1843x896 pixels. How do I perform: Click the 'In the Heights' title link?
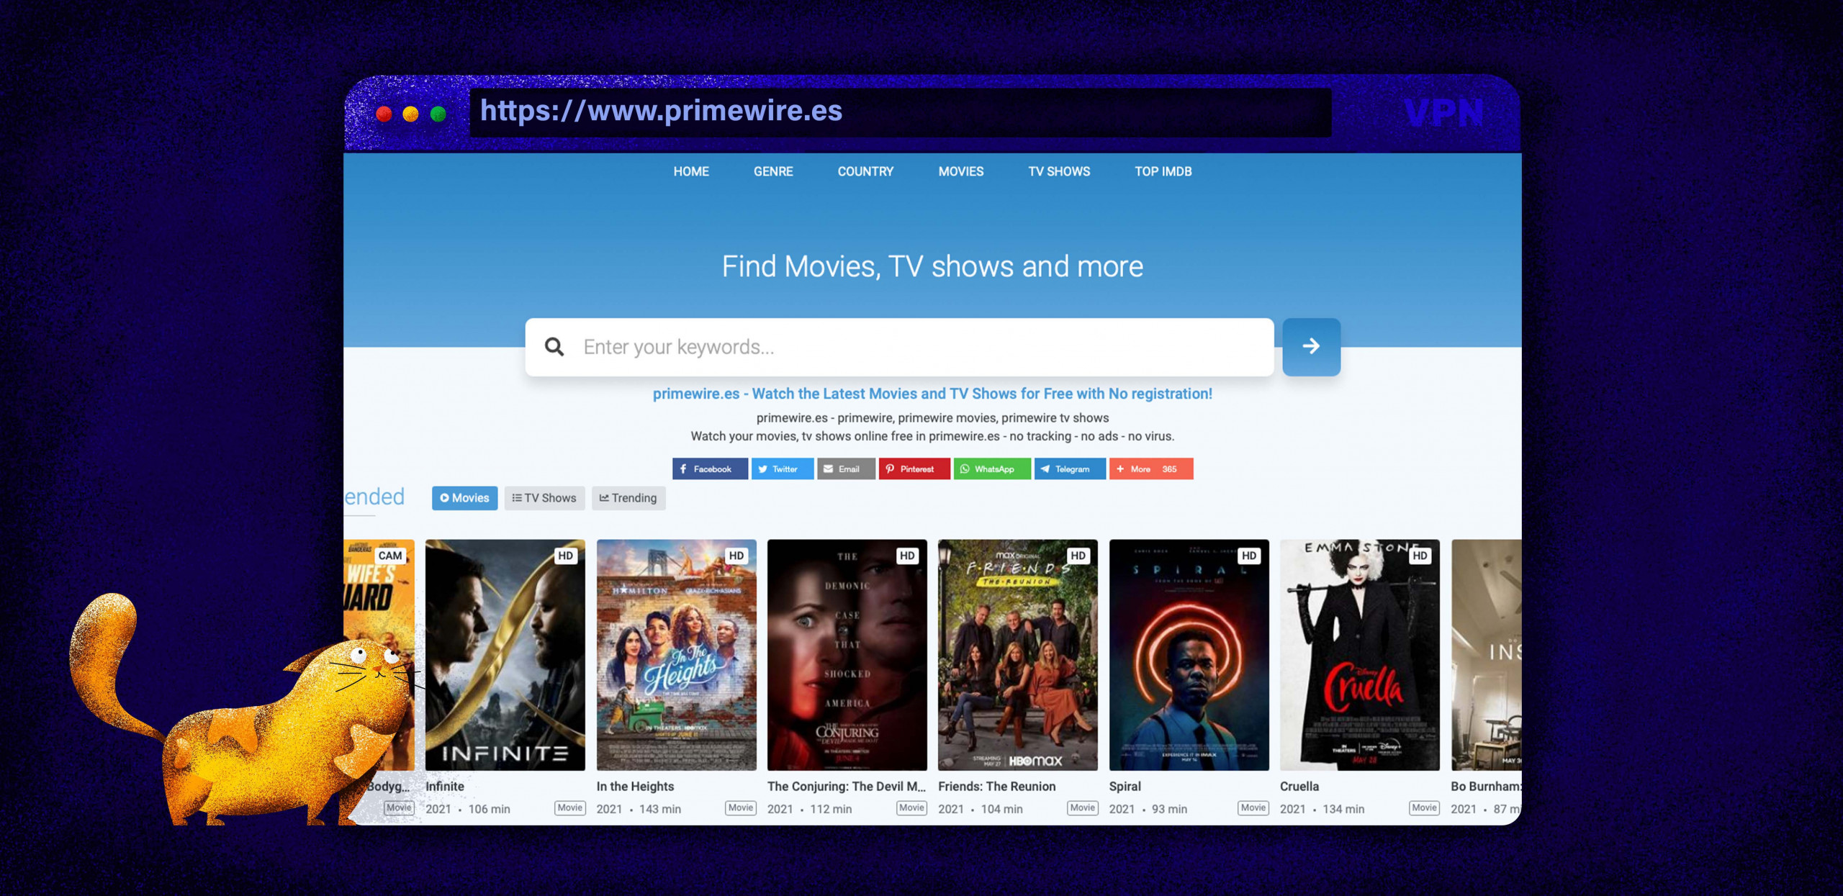(635, 787)
